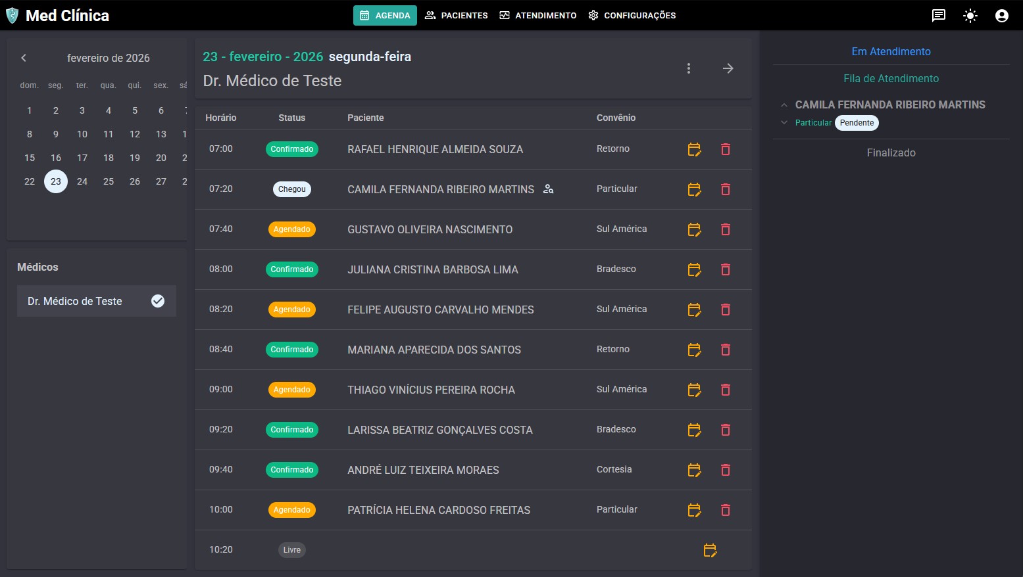Edit appointment for Larissa Beatriz Gonçalves Costa
This screenshot has width=1023, height=577.
[x=694, y=430]
